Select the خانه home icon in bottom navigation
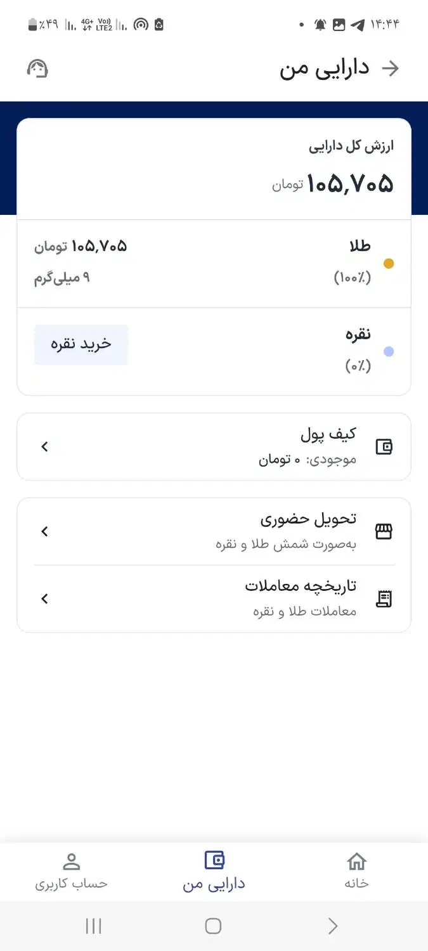This screenshot has height=951, width=428. click(x=357, y=862)
